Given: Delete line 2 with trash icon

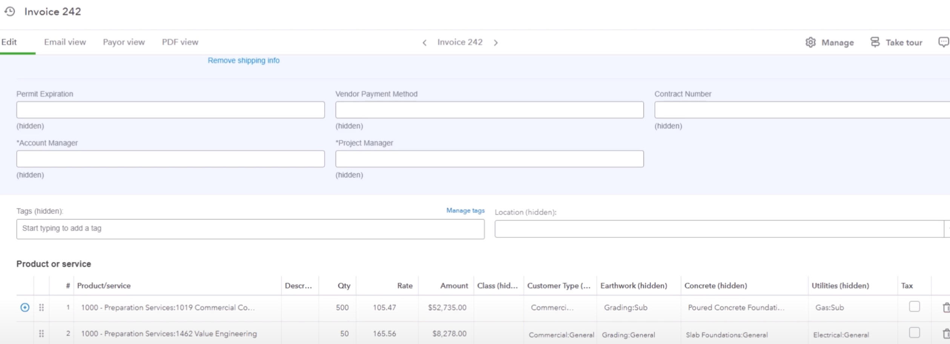Looking at the screenshot, I should [945, 334].
